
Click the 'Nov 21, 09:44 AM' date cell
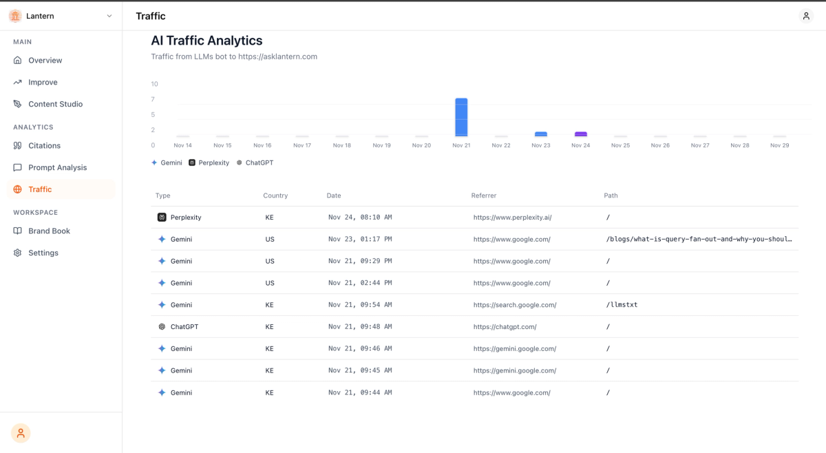click(360, 392)
